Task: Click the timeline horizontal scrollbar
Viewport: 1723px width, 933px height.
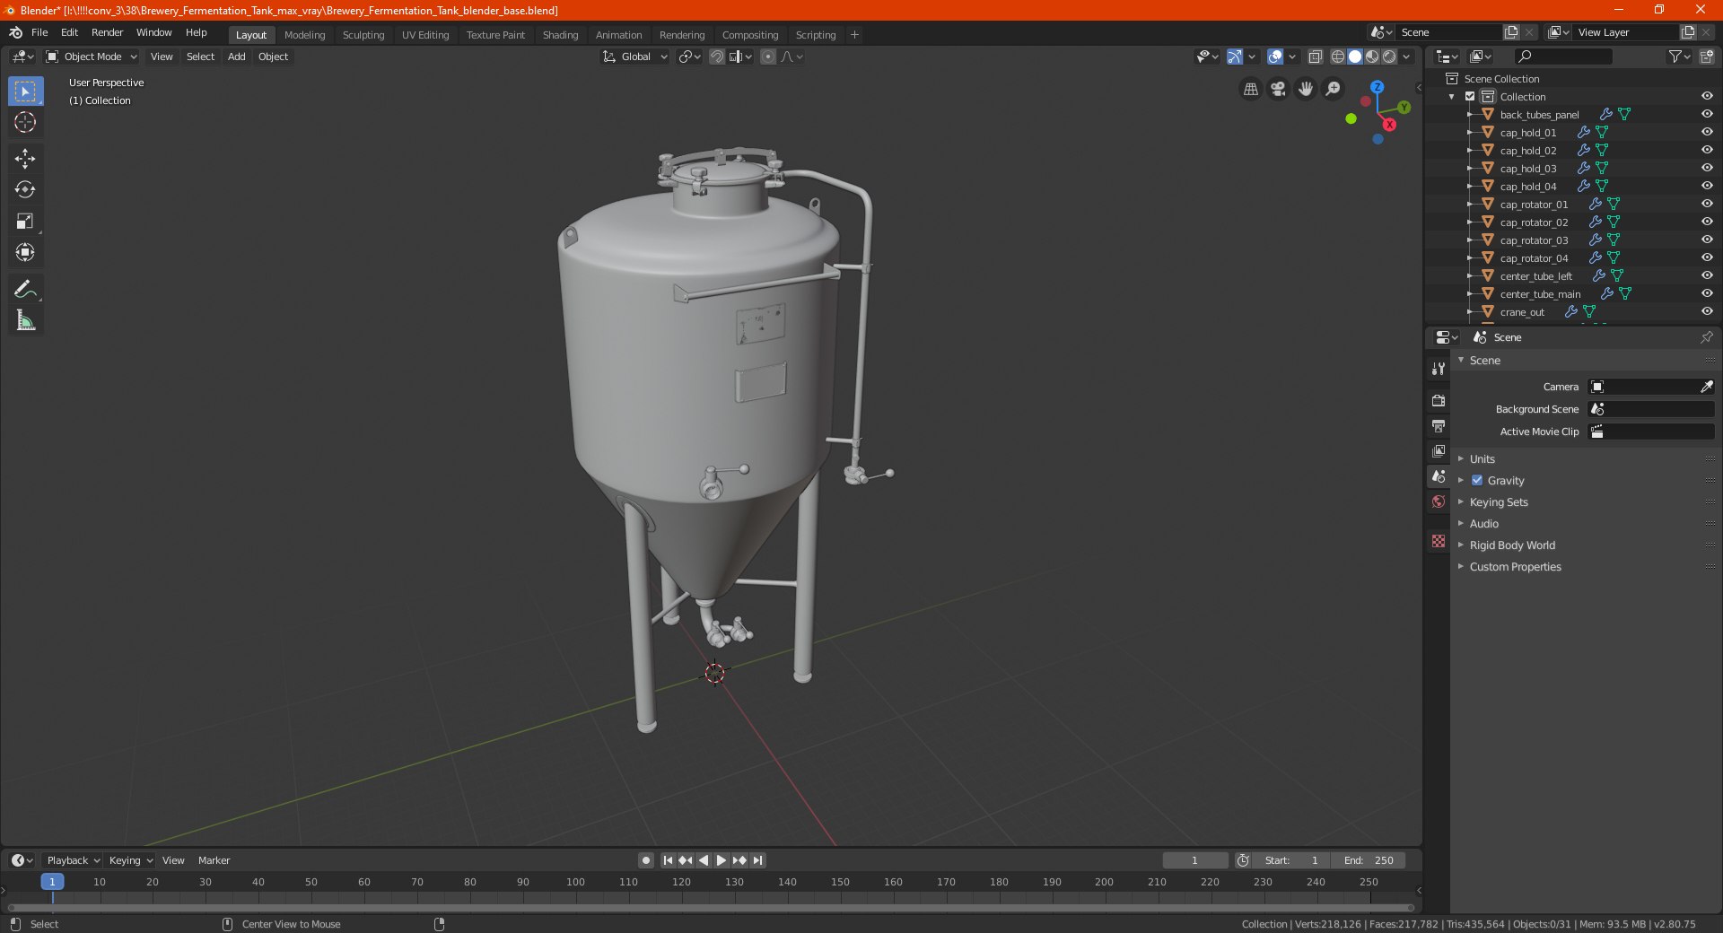Action: tap(711, 908)
